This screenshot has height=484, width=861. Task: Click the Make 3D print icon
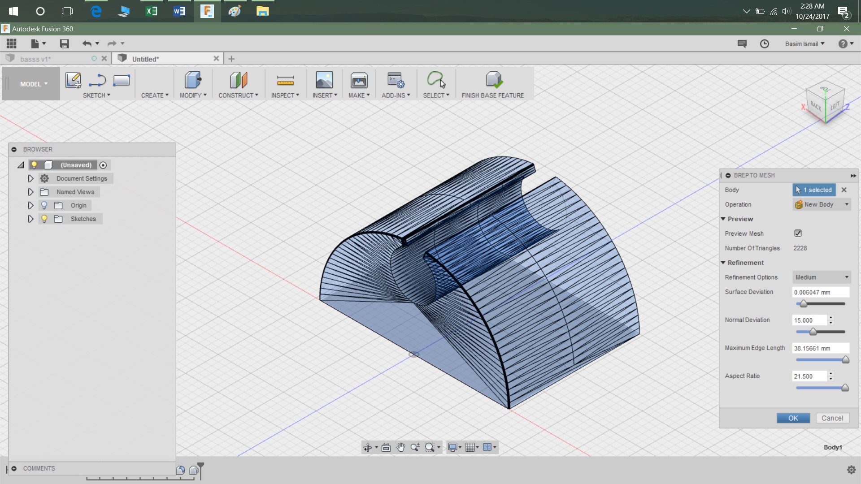click(359, 80)
